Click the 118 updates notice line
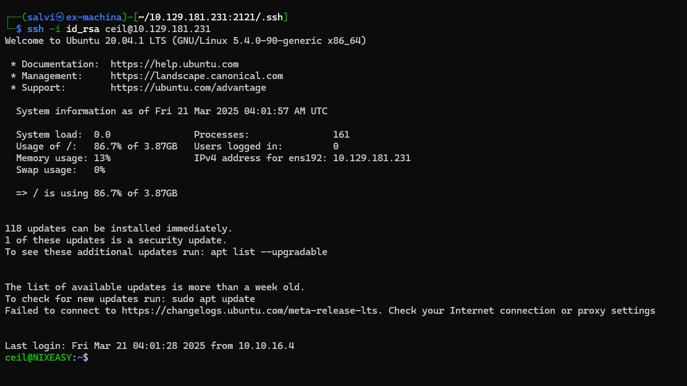687x386 pixels. click(119, 229)
